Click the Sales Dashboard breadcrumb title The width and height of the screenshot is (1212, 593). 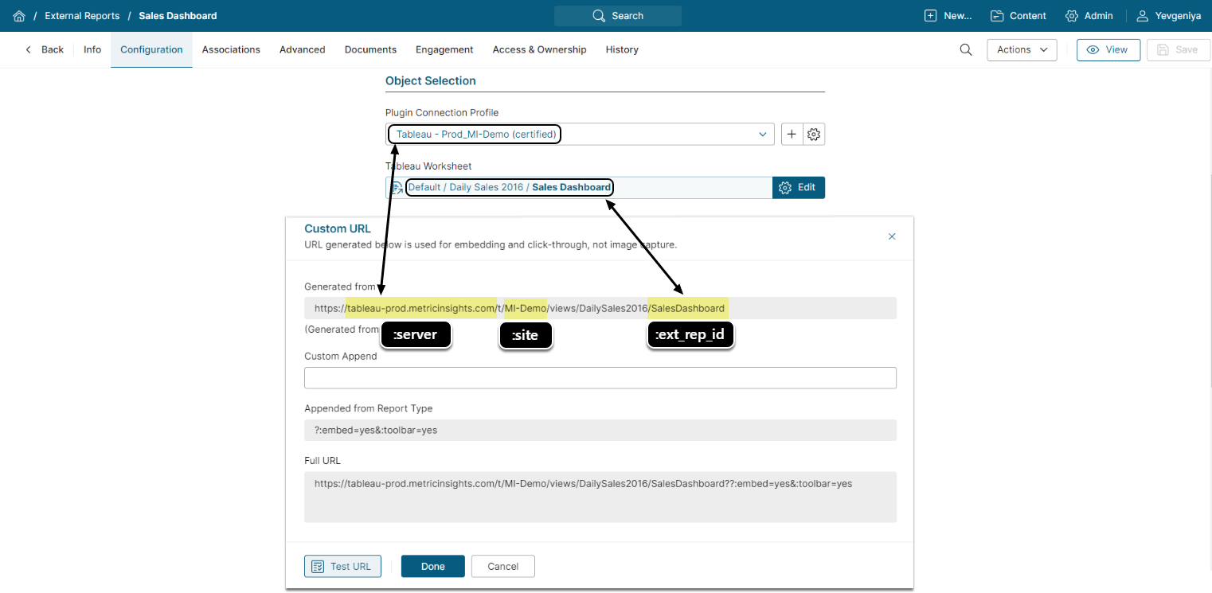(x=178, y=16)
